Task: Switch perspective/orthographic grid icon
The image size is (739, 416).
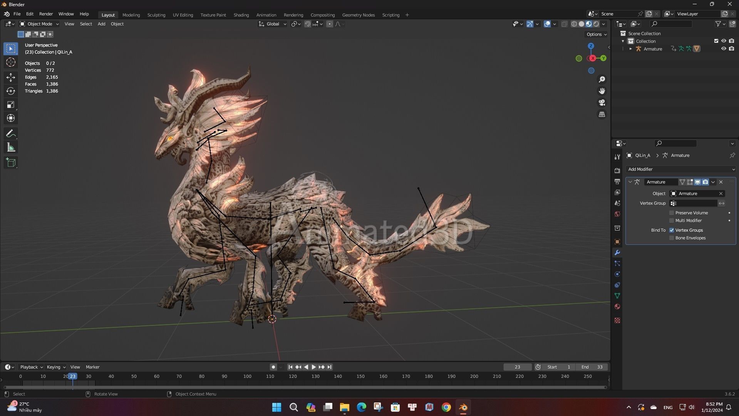Action: tap(602, 115)
